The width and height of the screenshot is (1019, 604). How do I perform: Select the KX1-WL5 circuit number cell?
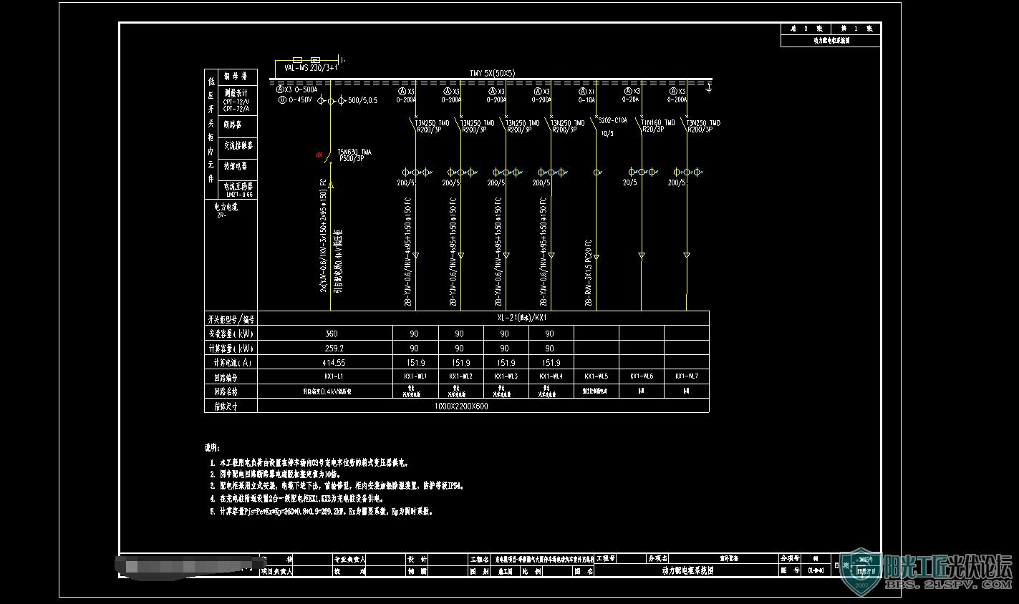coord(596,376)
